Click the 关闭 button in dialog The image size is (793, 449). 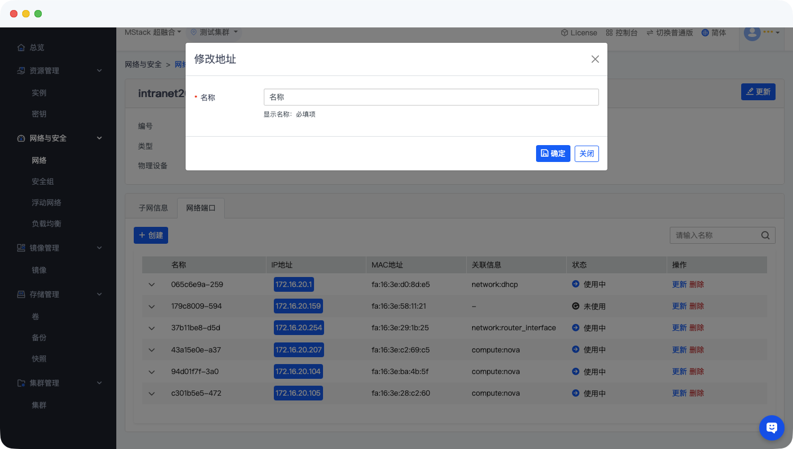pyautogui.click(x=586, y=154)
